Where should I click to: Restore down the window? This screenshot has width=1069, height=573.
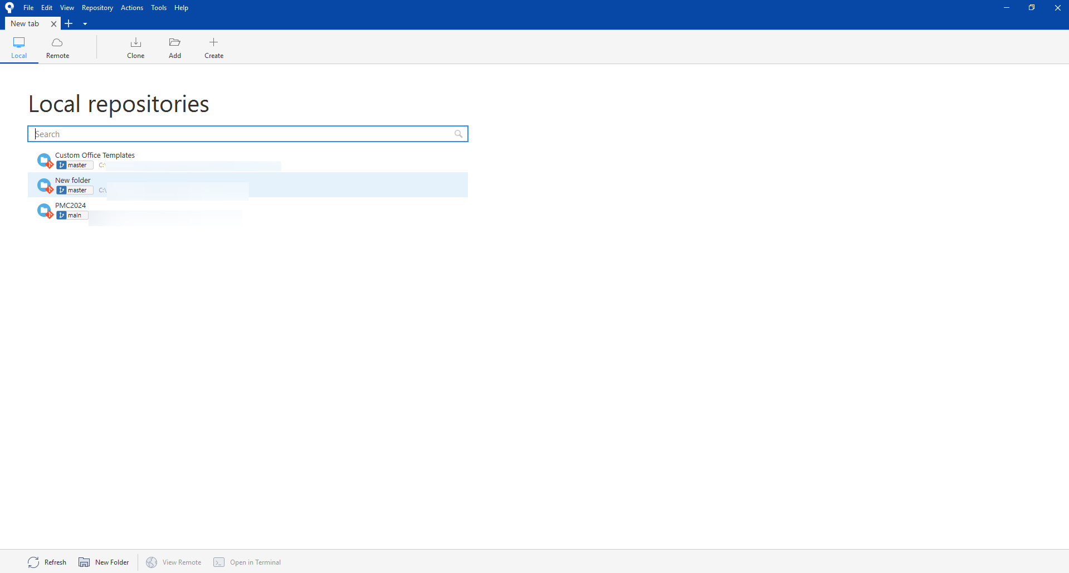(x=1032, y=8)
